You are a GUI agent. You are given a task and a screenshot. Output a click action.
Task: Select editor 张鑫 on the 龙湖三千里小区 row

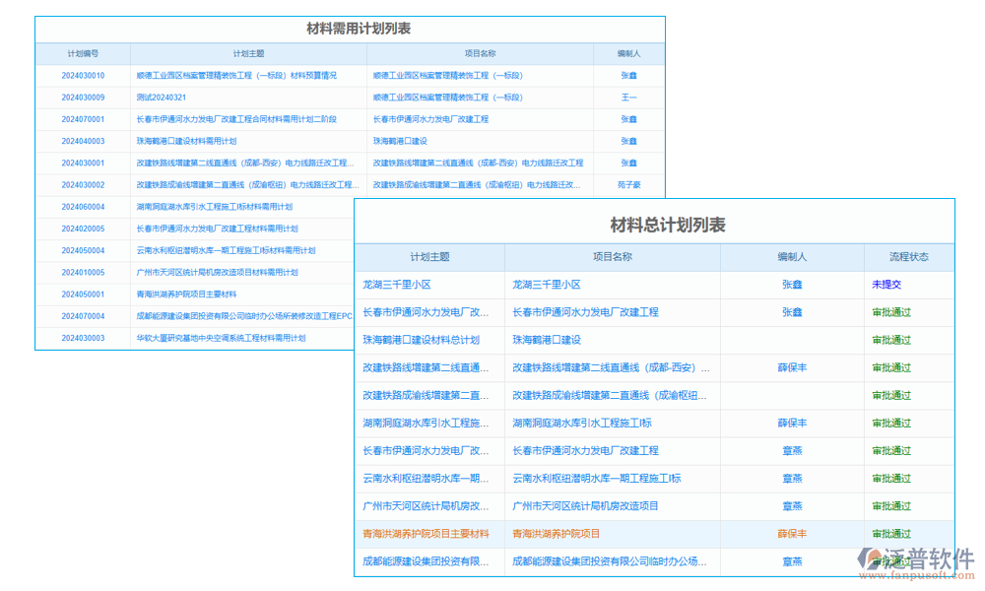point(793,284)
